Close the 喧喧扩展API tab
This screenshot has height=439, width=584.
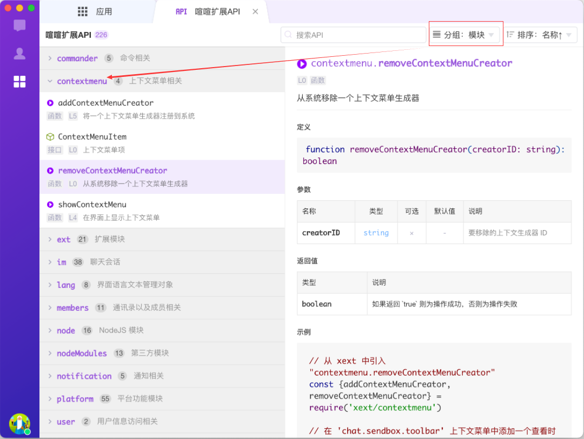tap(255, 11)
